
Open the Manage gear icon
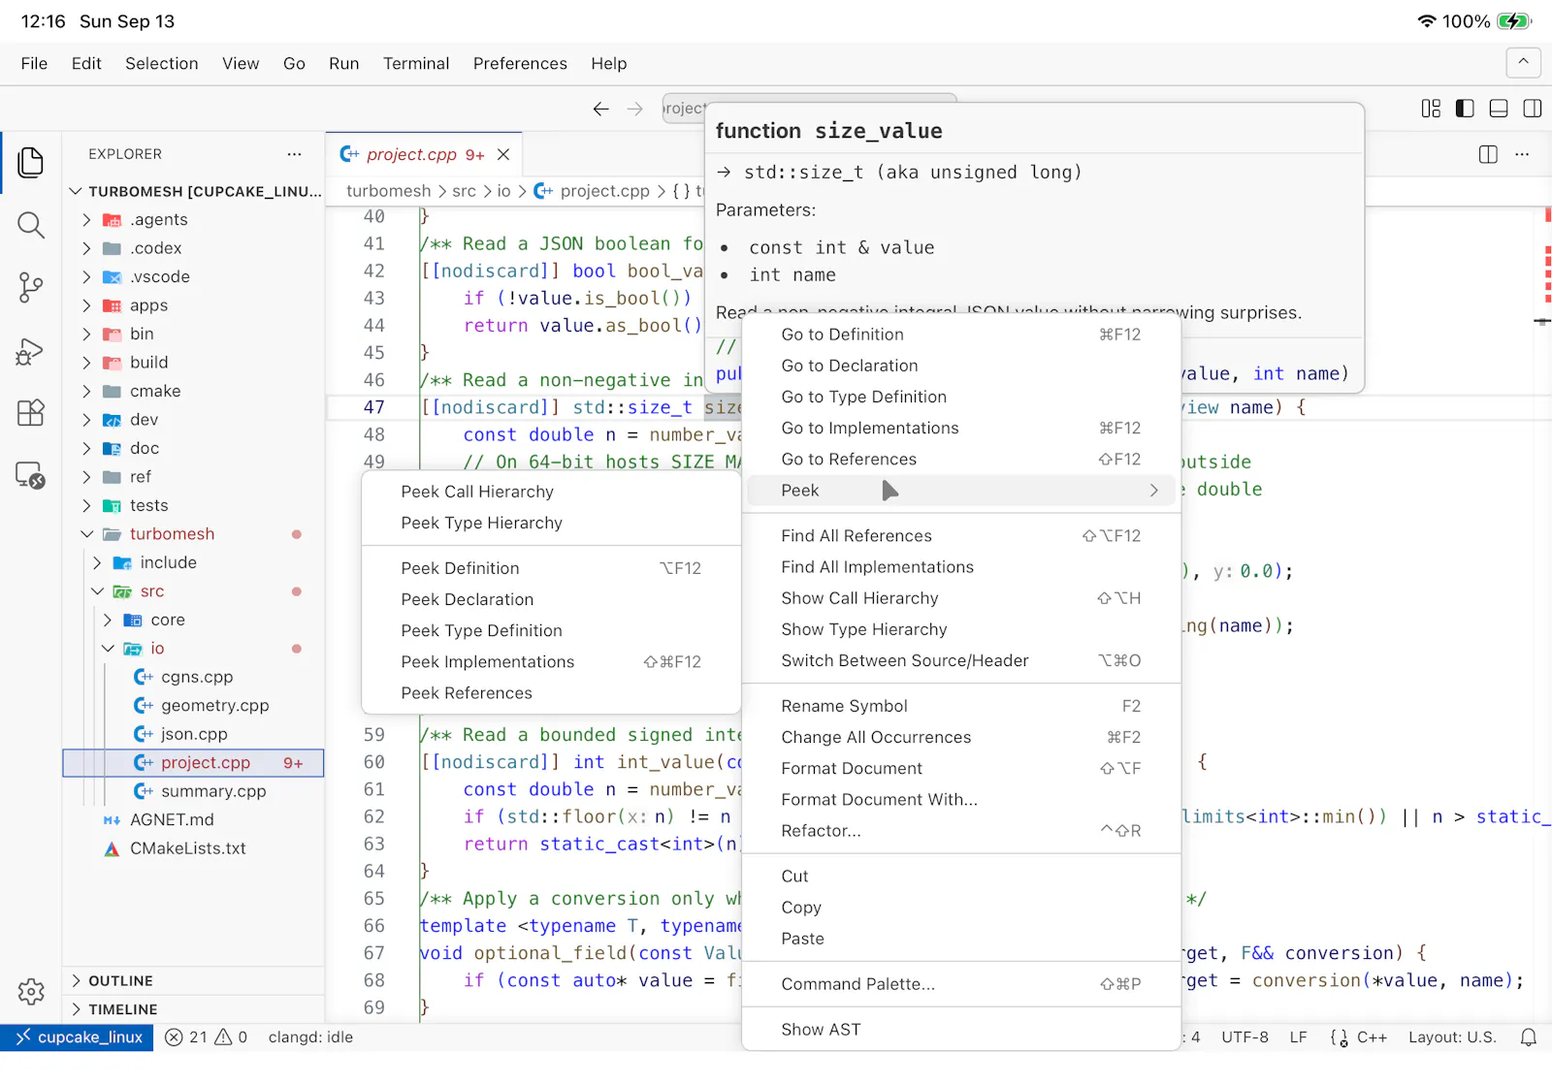click(31, 992)
